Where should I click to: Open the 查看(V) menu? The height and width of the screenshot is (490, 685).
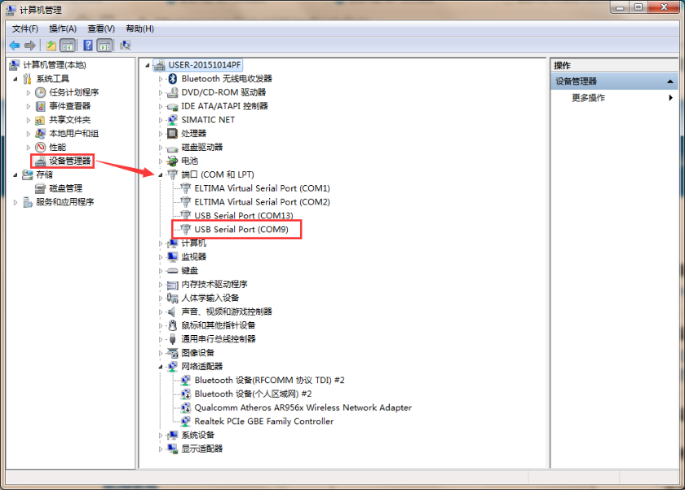click(x=101, y=29)
